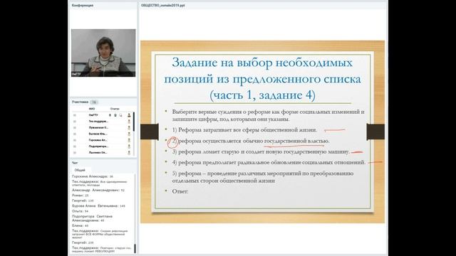The width and height of the screenshot is (456, 256).
Task: Click the left marker in Горскина participant row
Action: click(75, 140)
